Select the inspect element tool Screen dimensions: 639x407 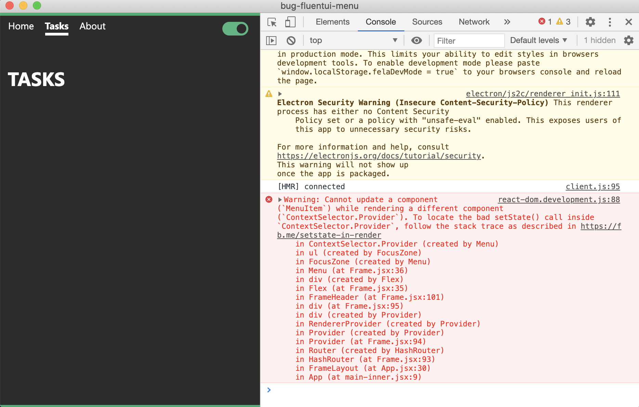pos(272,22)
